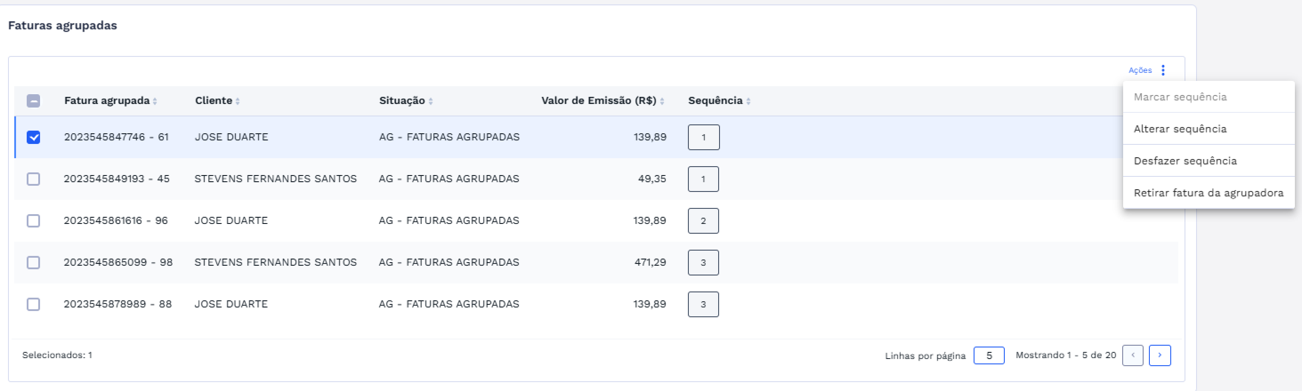This screenshot has width=1302, height=391.
Task: Choose Desfazer sequência from menu
Action: coord(1185,161)
